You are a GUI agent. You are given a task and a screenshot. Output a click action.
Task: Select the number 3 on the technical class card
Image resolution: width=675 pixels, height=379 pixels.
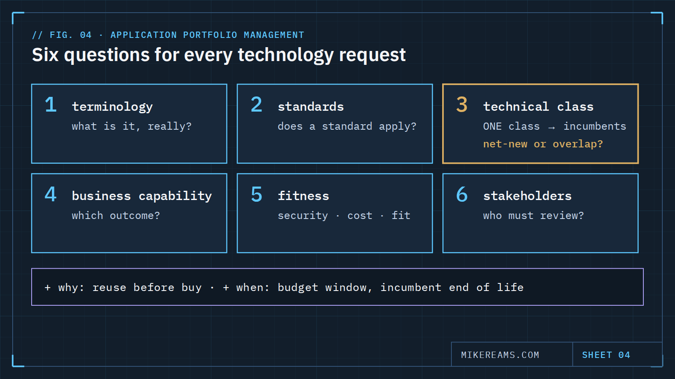462,104
